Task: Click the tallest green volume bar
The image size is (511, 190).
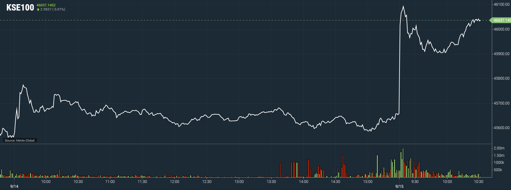Action: (x=403, y=163)
